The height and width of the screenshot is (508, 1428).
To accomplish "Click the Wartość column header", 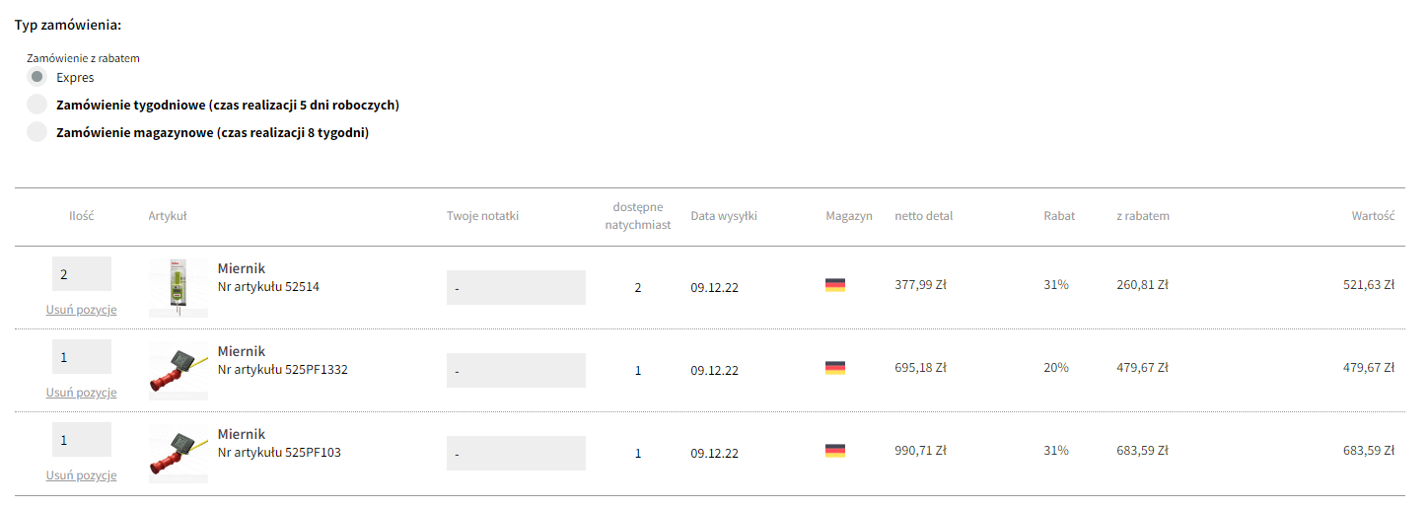I will [x=1373, y=216].
